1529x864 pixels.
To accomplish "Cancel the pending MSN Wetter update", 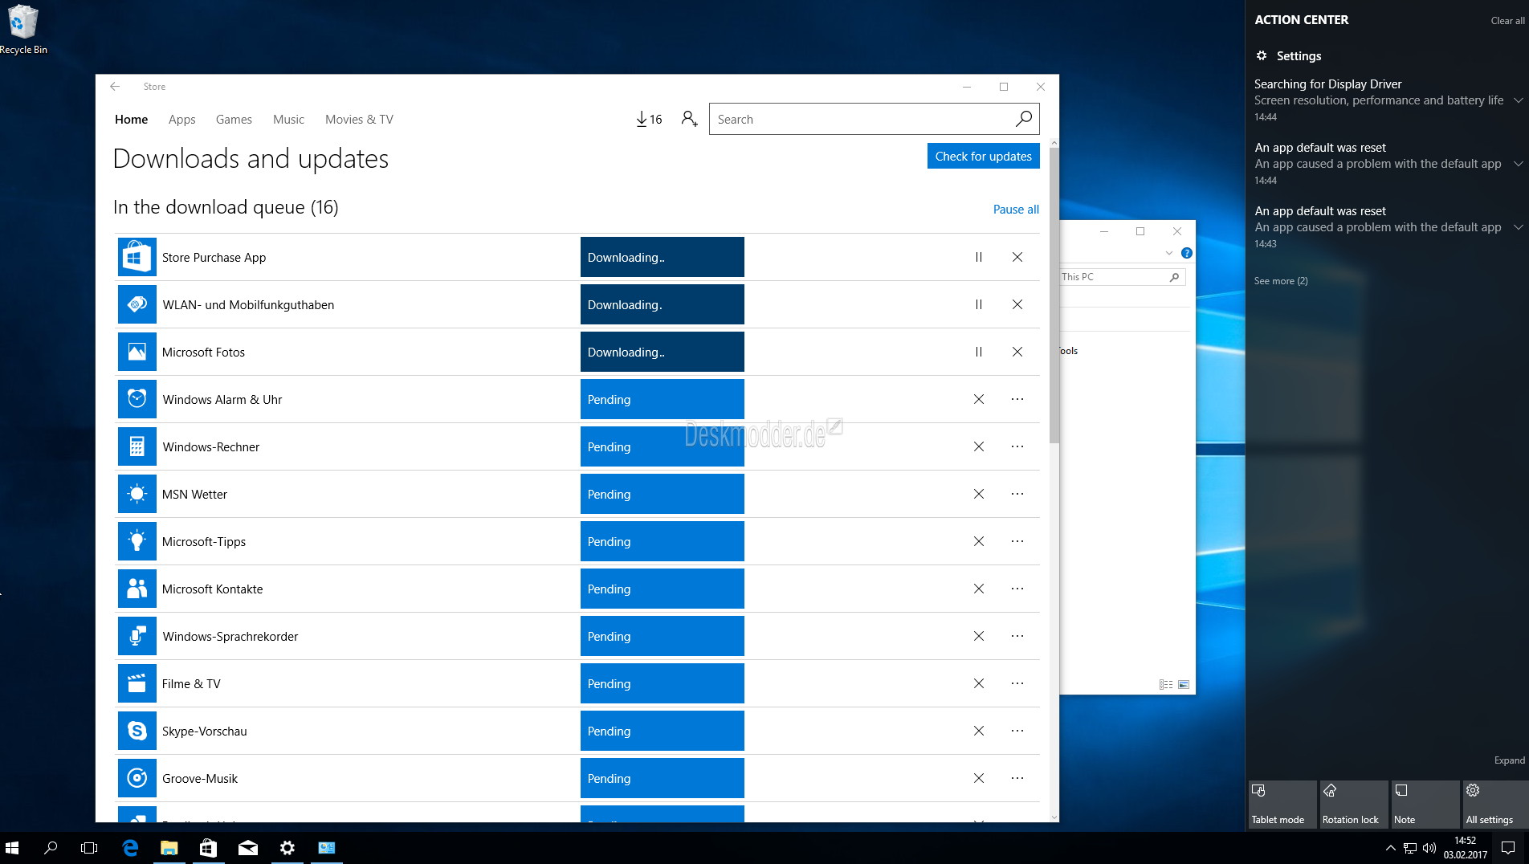I will [978, 494].
